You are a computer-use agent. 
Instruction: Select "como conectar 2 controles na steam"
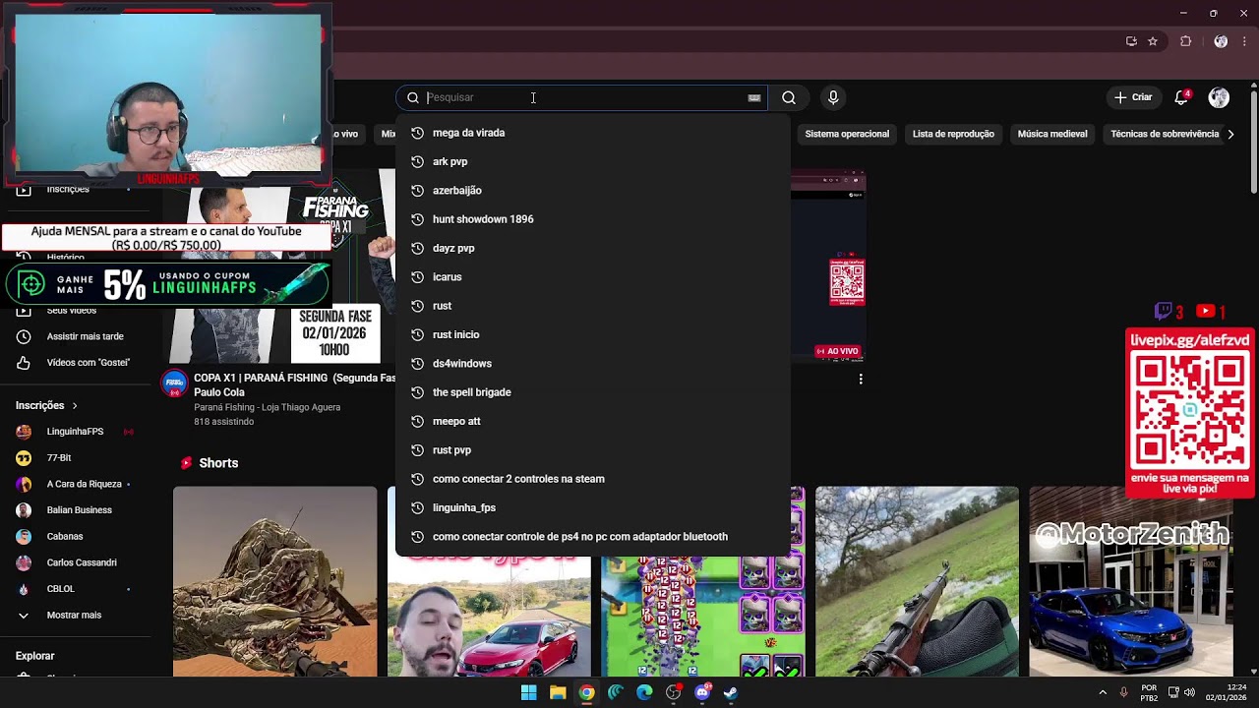[593, 479]
